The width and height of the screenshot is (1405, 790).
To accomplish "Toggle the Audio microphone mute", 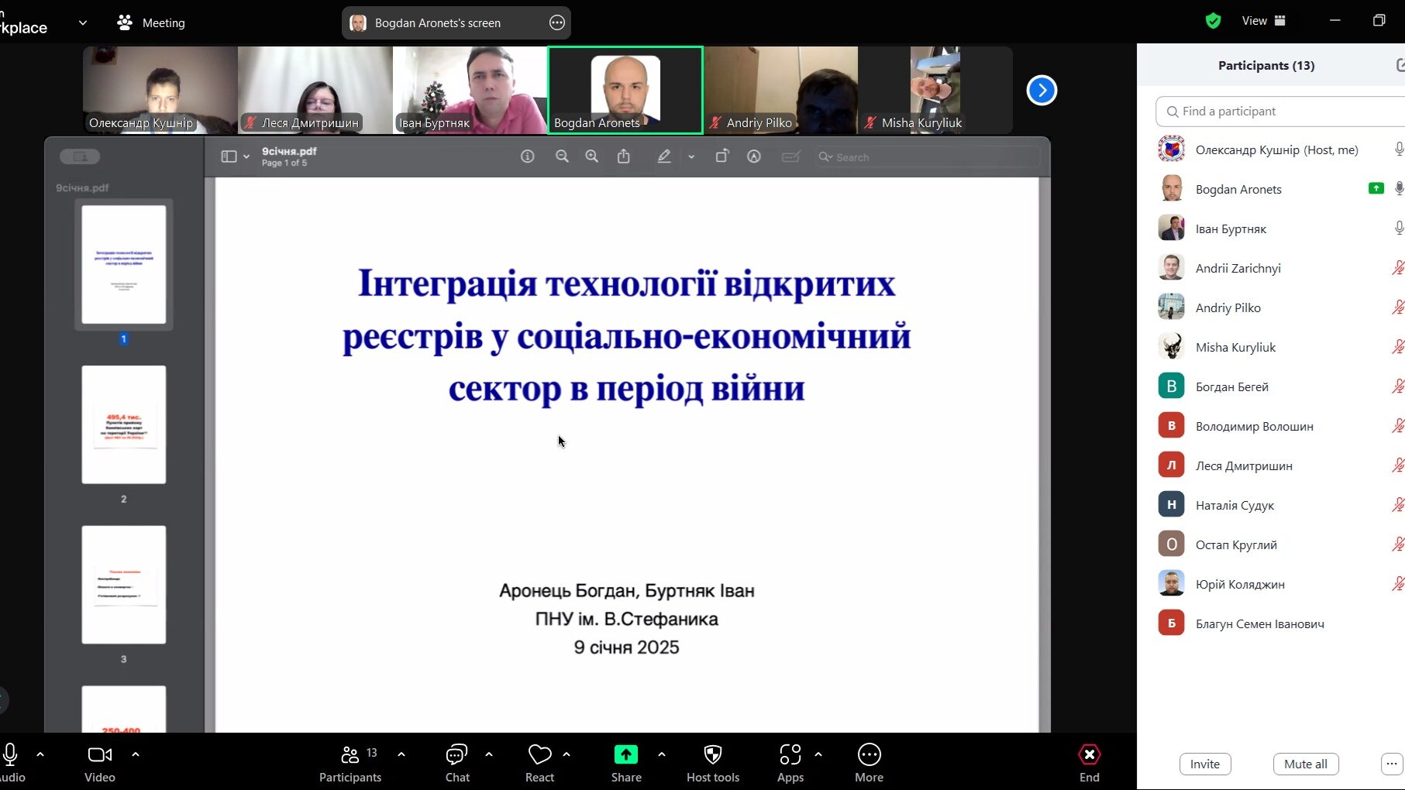I will click(11, 754).
